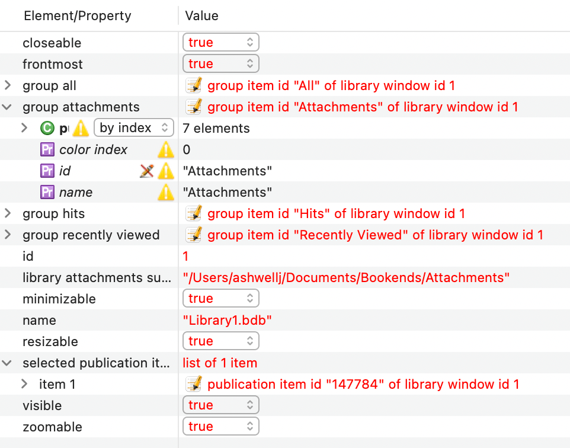
Task: Open the "zoomable" true popup menu
Action: click(x=221, y=426)
